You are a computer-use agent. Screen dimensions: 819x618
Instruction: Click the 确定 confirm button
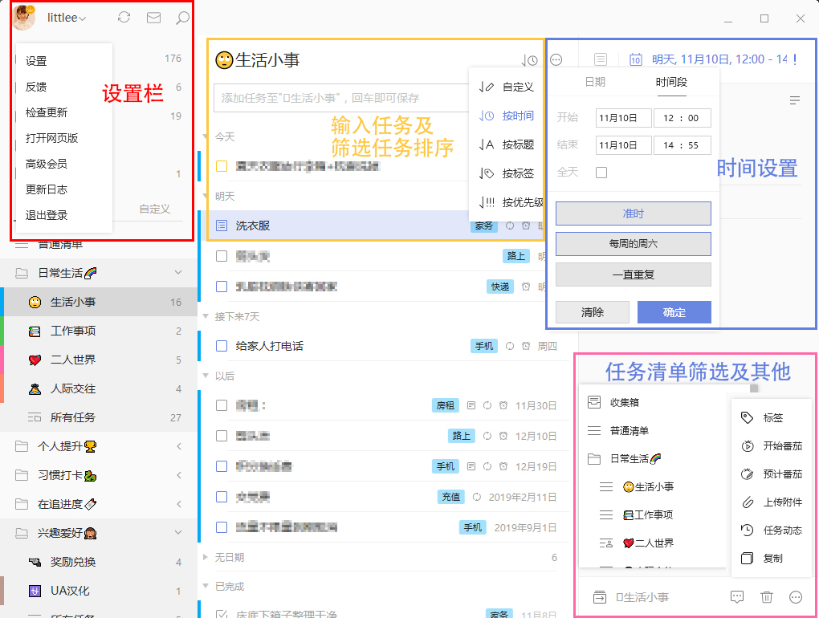[674, 312]
